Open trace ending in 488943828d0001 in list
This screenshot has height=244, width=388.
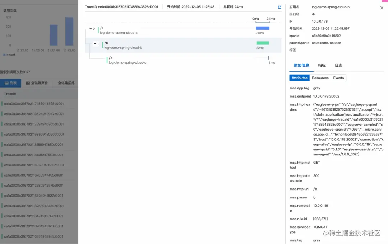34,104
